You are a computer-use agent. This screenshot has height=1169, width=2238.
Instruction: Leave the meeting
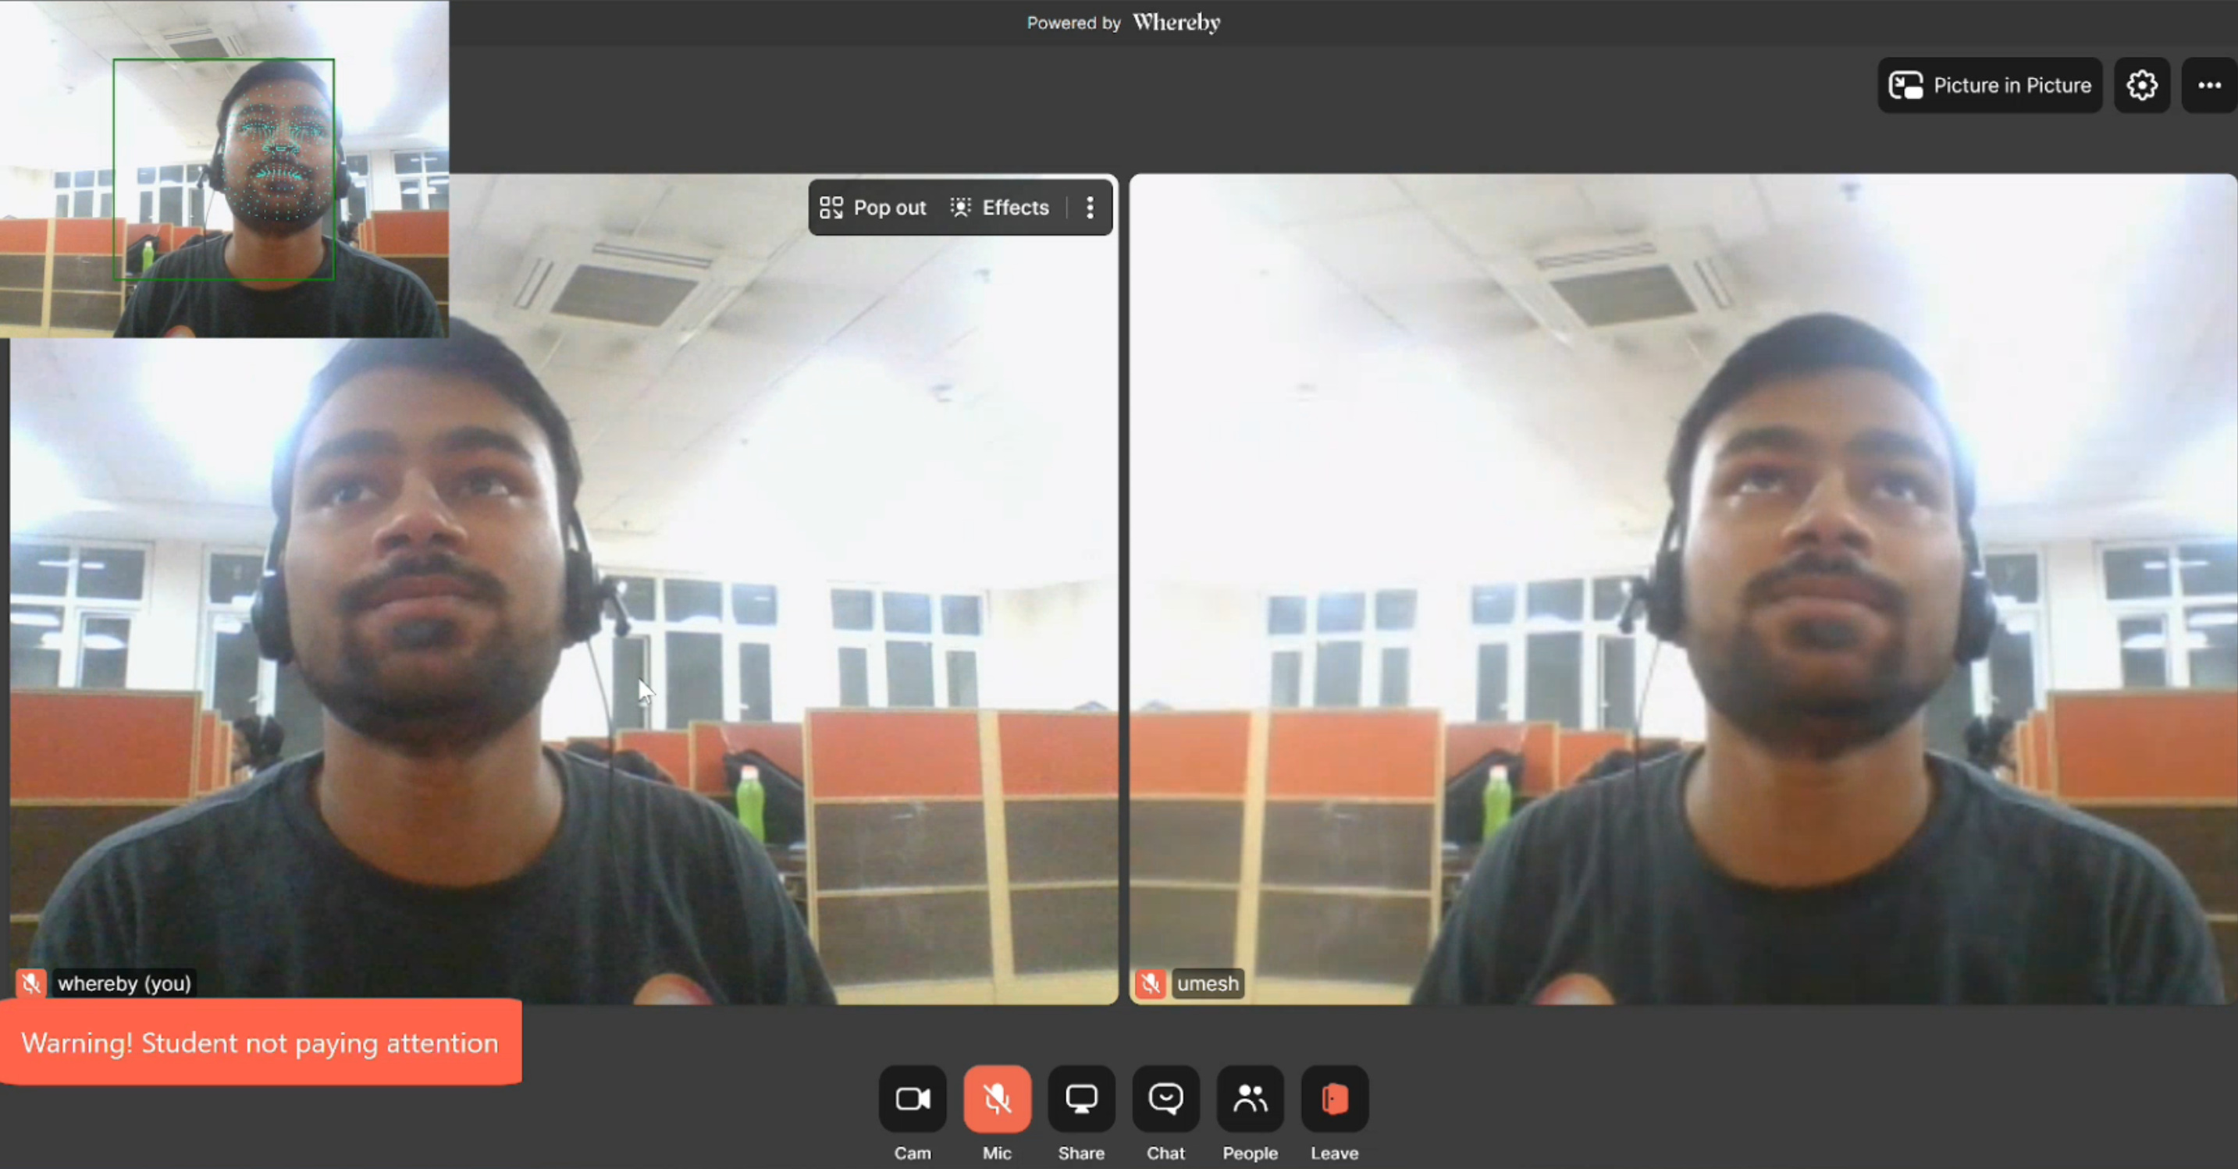tap(1335, 1100)
